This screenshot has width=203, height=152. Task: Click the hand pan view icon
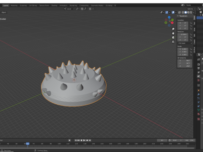click(173, 33)
